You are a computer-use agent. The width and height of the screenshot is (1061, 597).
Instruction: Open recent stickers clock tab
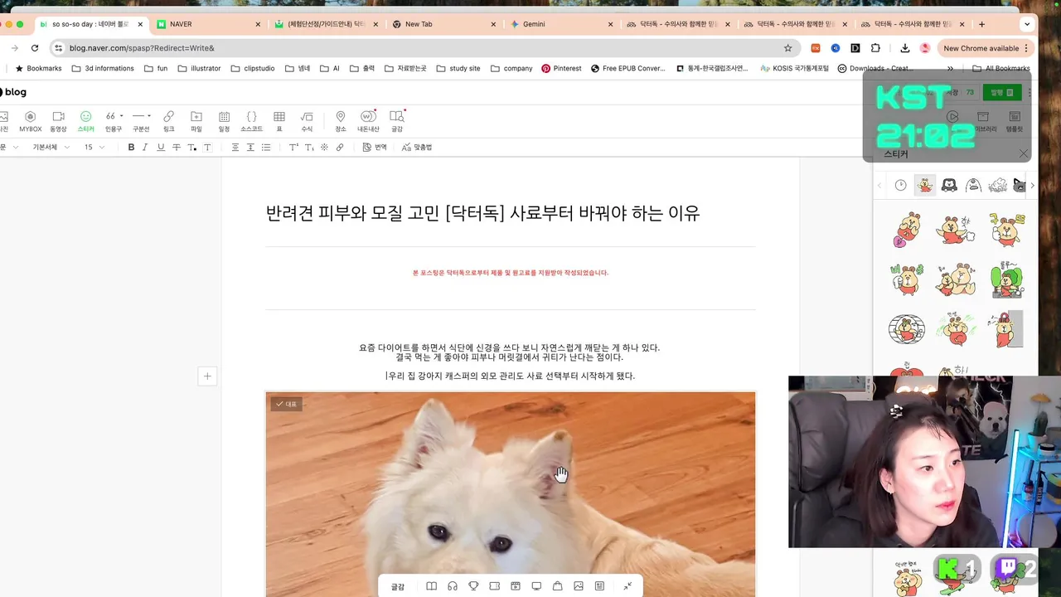[x=901, y=186]
